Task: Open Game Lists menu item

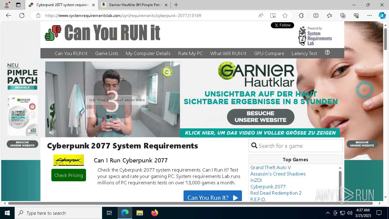Action: click(x=106, y=53)
